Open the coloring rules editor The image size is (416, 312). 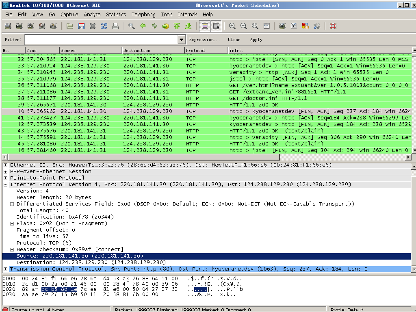[305, 26]
